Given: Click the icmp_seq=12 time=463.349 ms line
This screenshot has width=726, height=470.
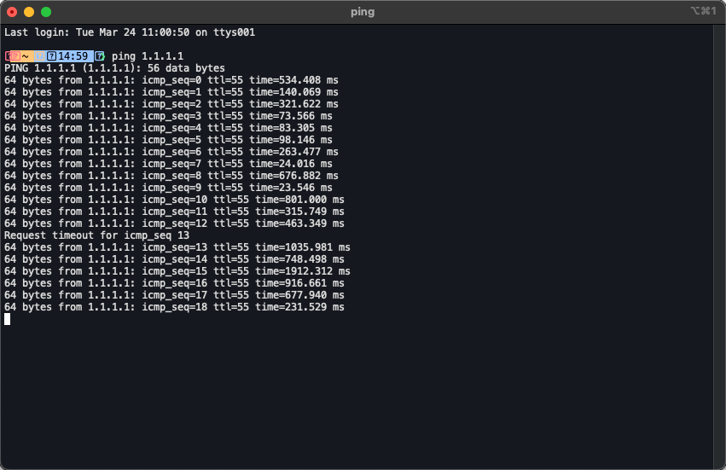Looking at the screenshot, I should [x=174, y=223].
